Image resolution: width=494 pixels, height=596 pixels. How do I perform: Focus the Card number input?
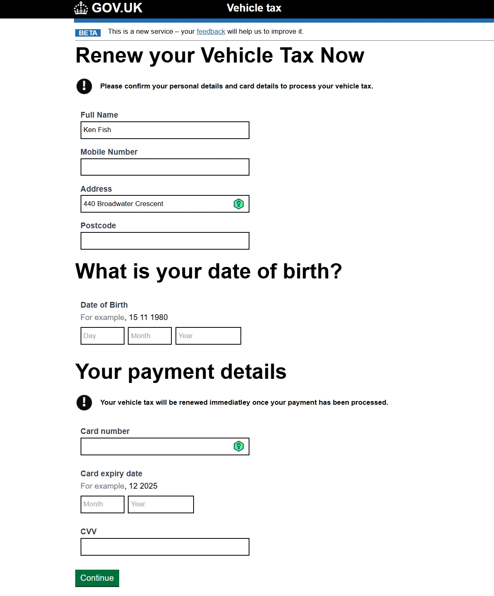point(156,446)
